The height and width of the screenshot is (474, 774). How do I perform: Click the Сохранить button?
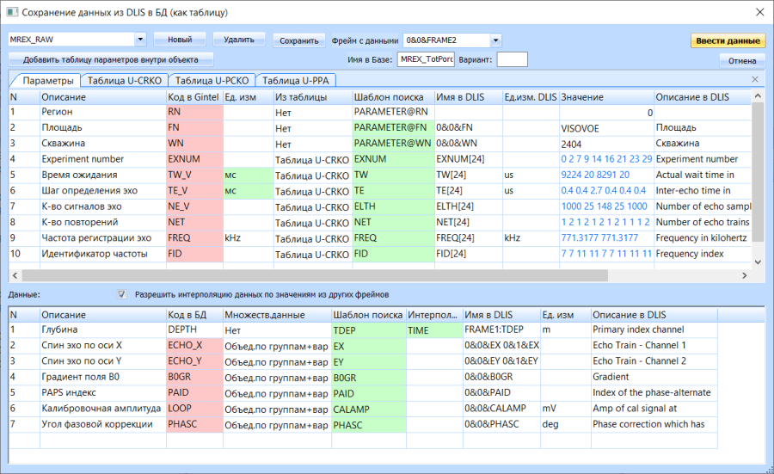pos(299,40)
